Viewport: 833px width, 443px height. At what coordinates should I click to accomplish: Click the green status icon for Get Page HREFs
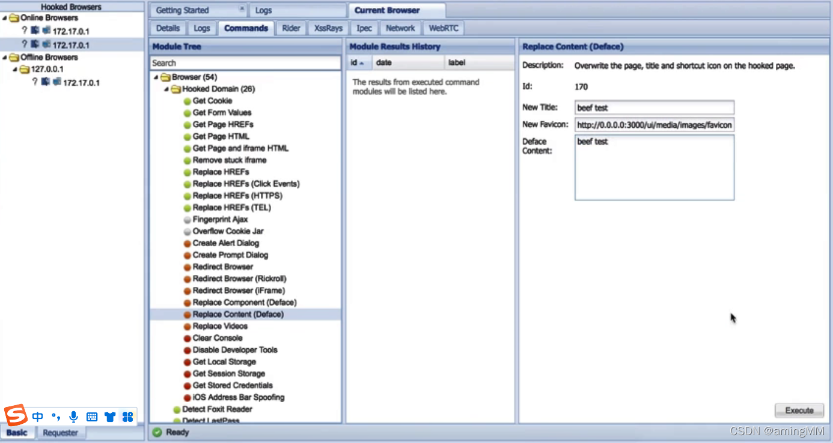pos(188,125)
